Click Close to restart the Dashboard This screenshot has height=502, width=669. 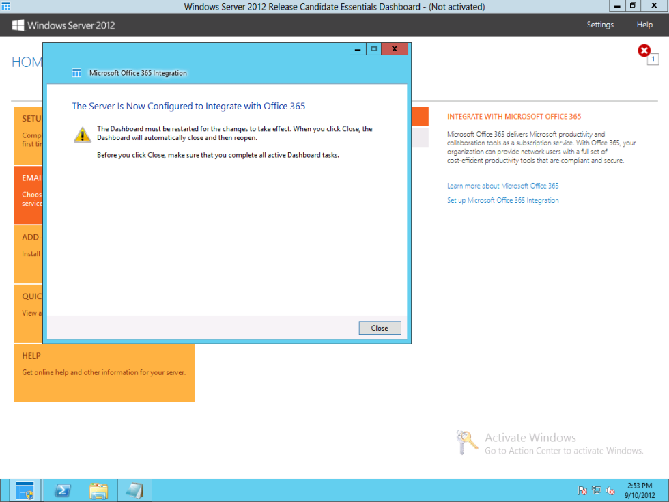pyautogui.click(x=380, y=328)
